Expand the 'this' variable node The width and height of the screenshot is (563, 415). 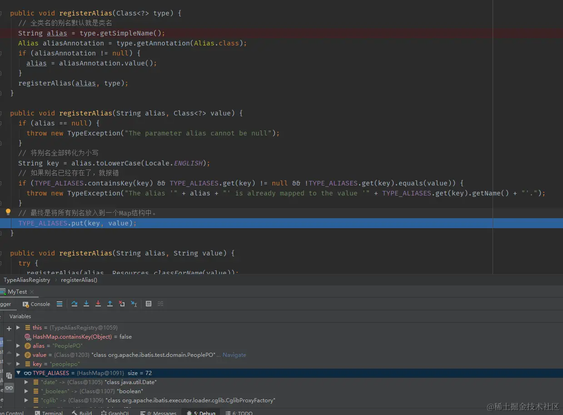point(18,327)
